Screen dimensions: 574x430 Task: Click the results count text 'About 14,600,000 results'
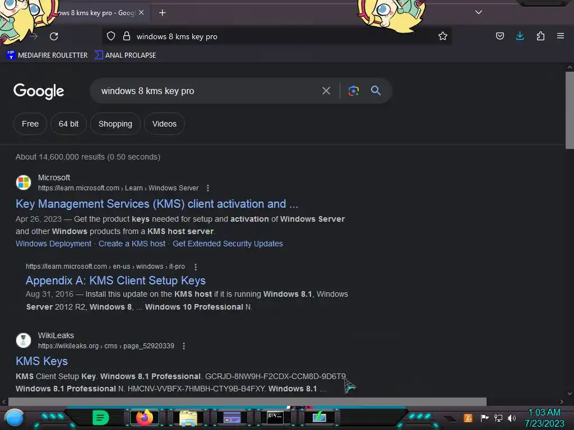point(61,157)
